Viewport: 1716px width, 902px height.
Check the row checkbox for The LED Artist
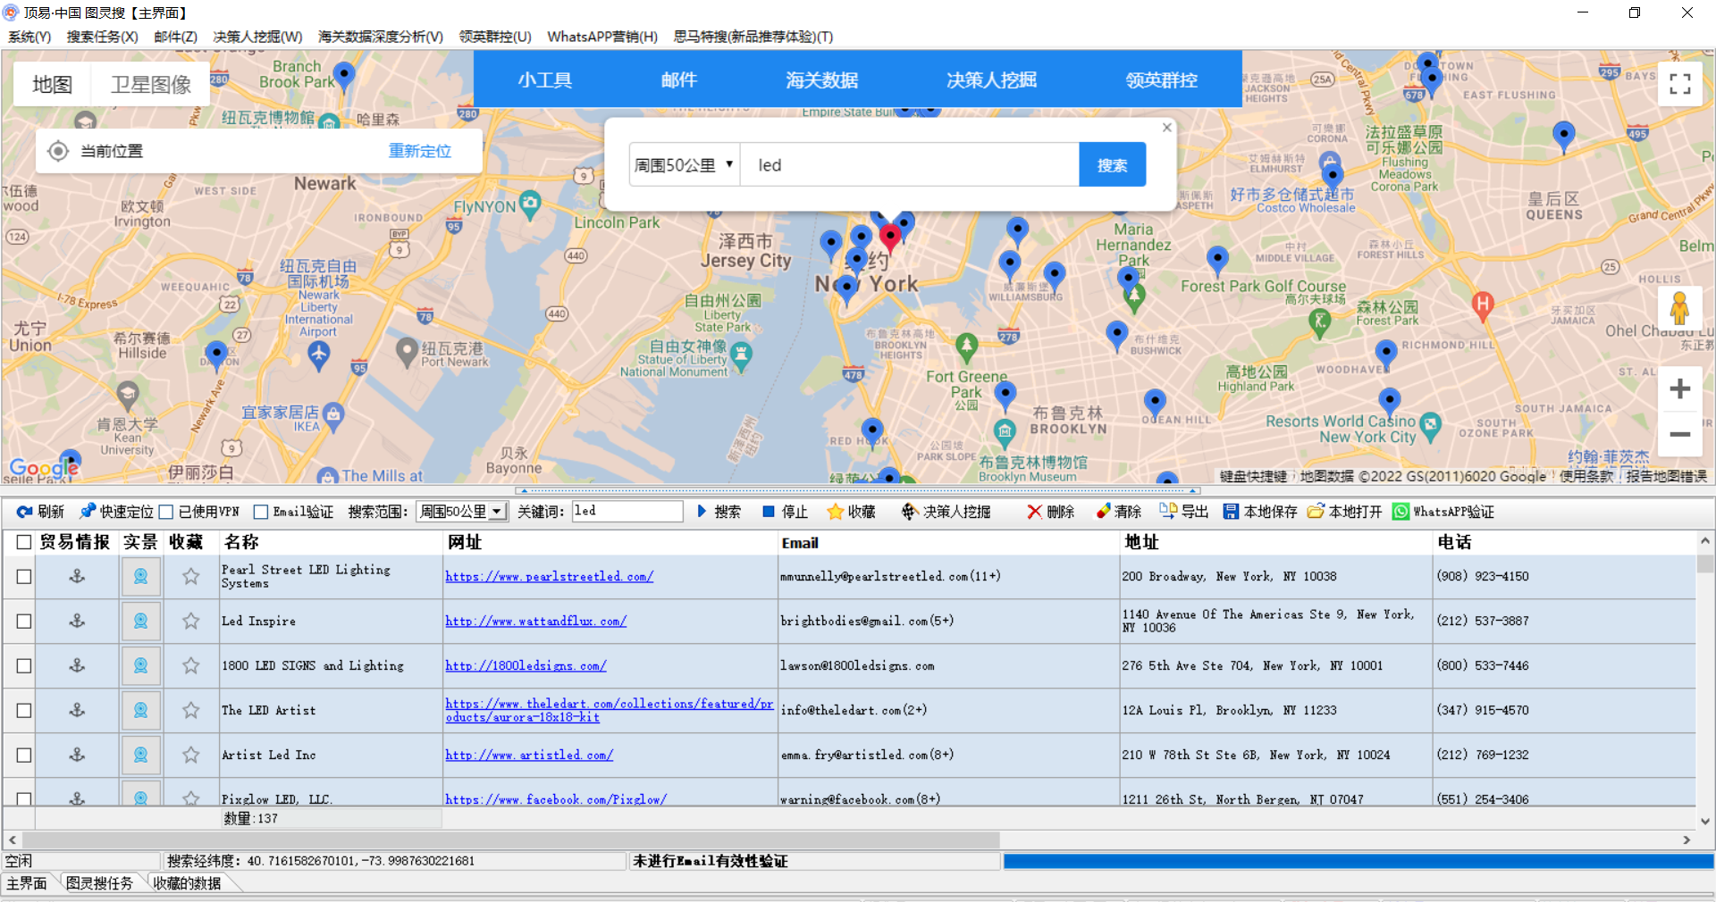pyautogui.click(x=24, y=711)
